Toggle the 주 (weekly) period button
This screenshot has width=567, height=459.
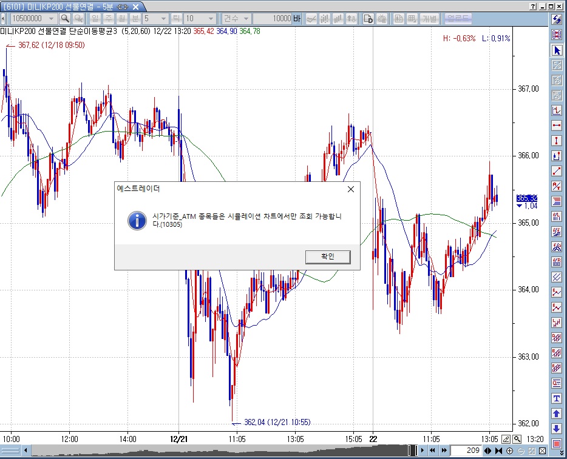click(109, 19)
